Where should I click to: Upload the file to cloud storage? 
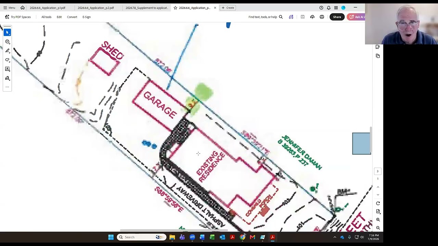click(x=312, y=17)
